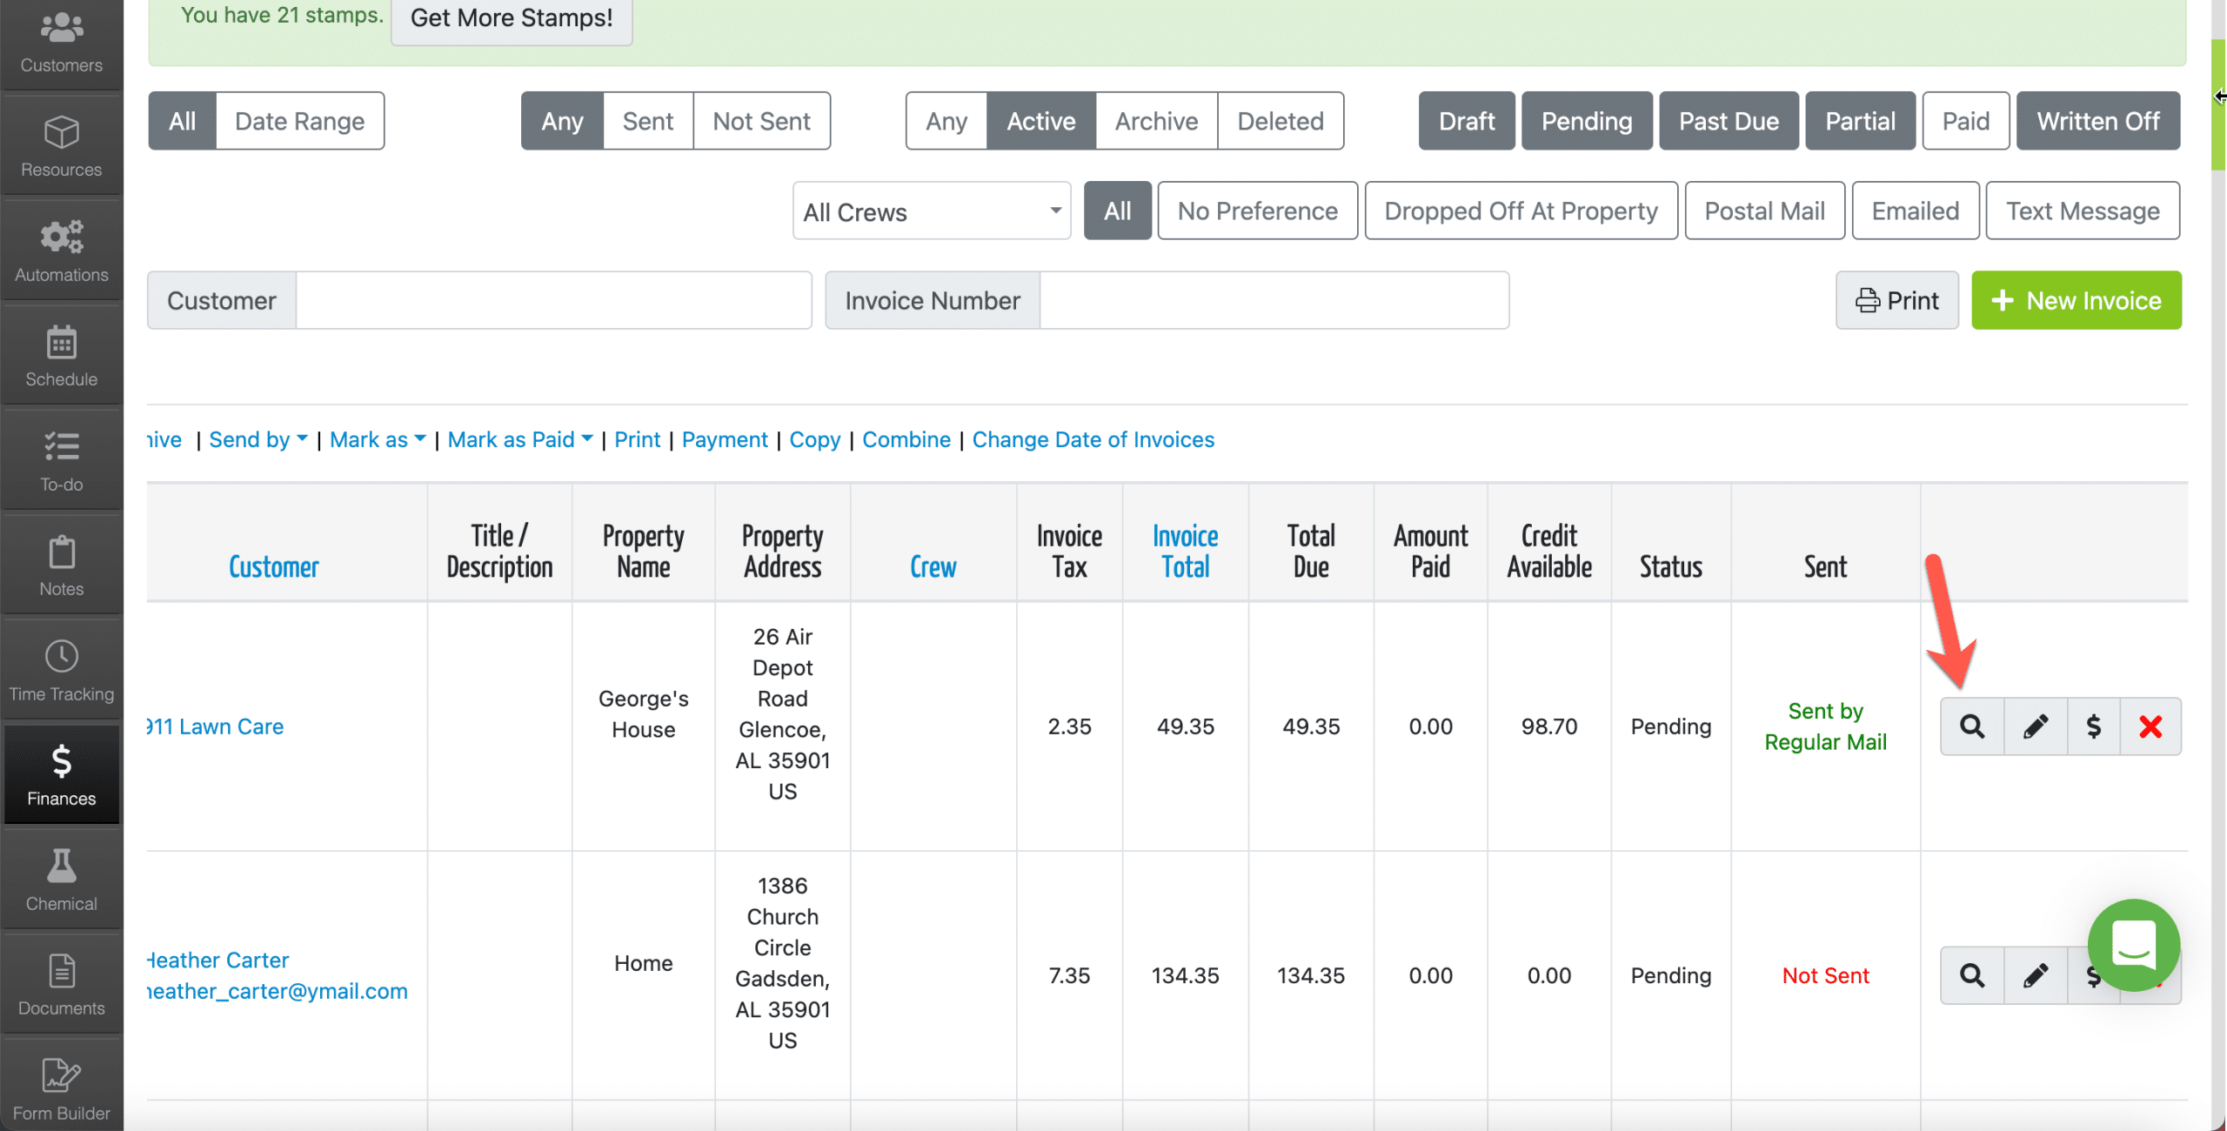Expand the Mark as Paid menu
The height and width of the screenshot is (1131, 2227).
520,439
